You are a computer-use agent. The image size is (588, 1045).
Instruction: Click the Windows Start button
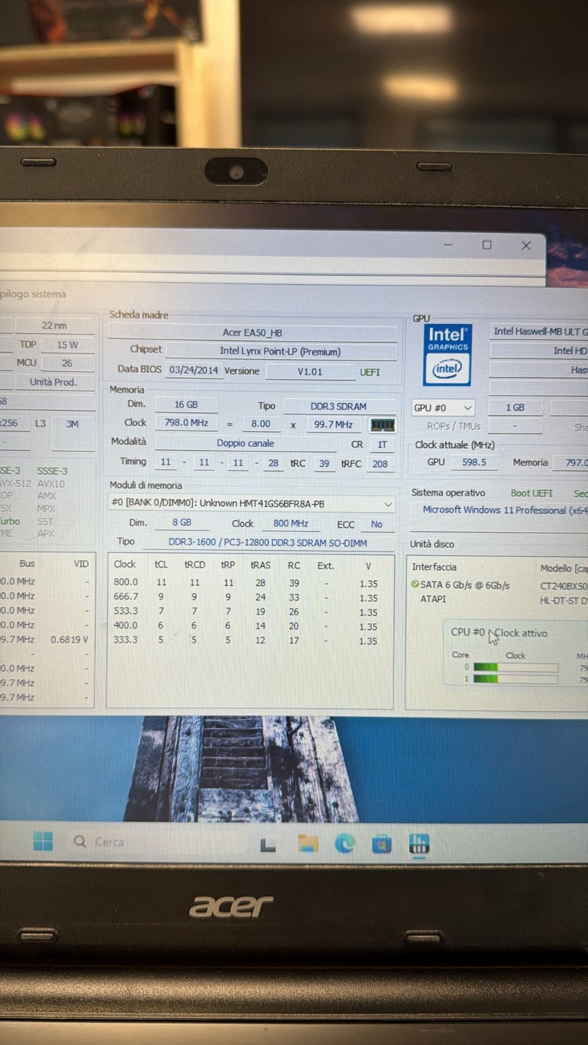43,841
